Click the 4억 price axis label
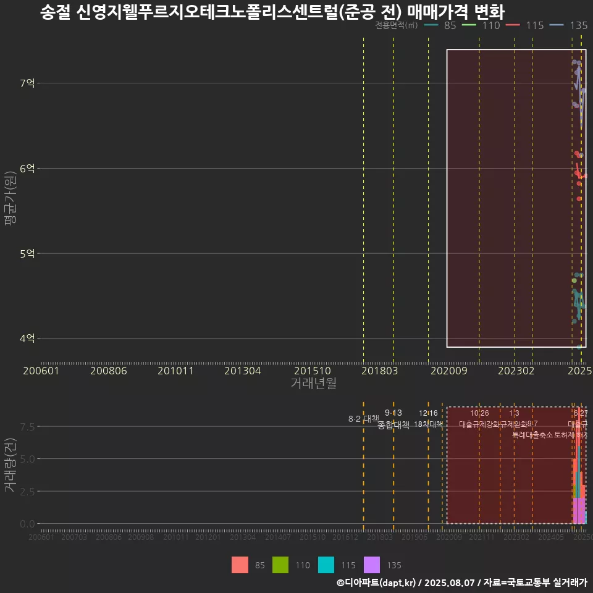The image size is (593, 593). (x=27, y=338)
